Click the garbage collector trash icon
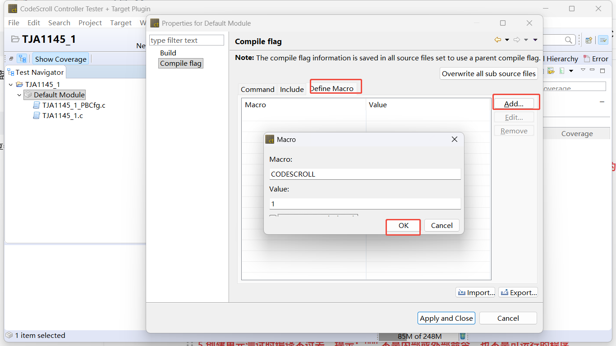Image resolution: width=616 pixels, height=346 pixels. tap(462, 336)
